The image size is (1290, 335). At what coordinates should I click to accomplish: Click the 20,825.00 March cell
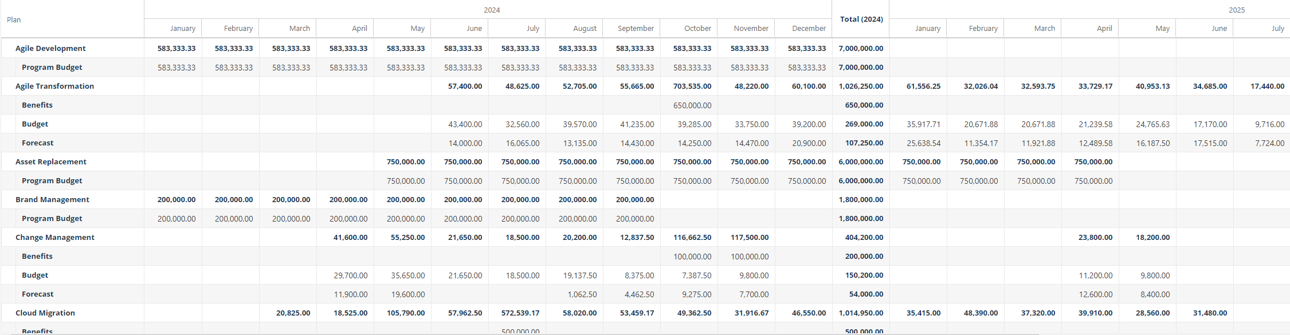(293, 313)
